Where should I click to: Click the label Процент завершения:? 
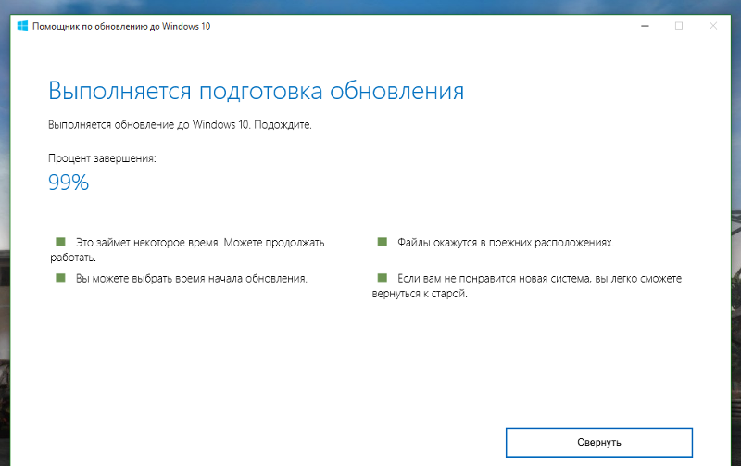click(x=102, y=158)
